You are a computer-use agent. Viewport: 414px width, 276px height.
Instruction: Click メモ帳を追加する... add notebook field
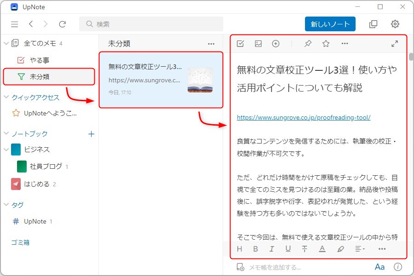coord(275,268)
